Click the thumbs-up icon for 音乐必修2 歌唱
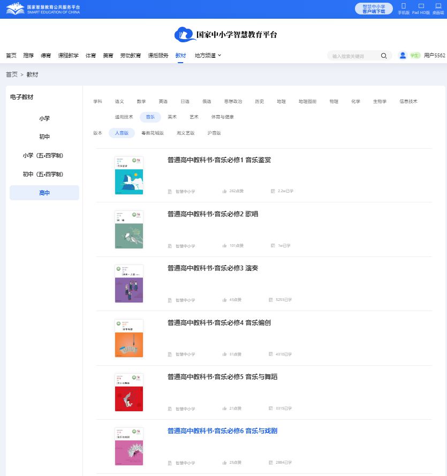The width and height of the screenshot is (447, 476). pyautogui.click(x=224, y=246)
